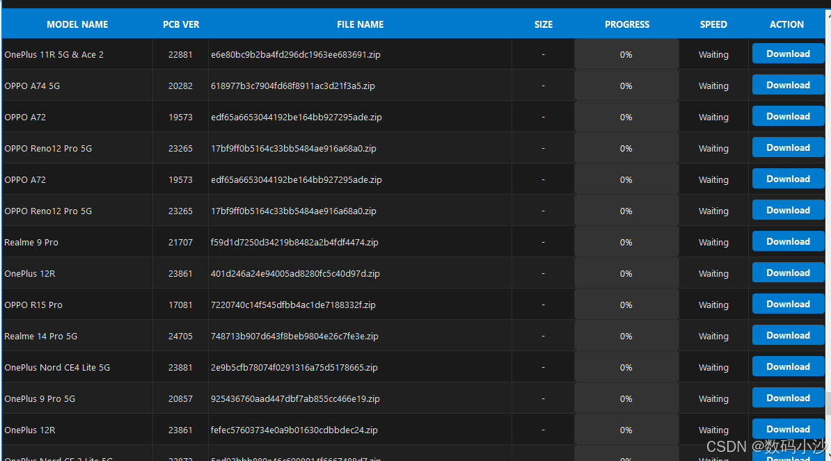
Task: Click the 0% progress cell for Realme 9 Pro
Action: (x=626, y=243)
